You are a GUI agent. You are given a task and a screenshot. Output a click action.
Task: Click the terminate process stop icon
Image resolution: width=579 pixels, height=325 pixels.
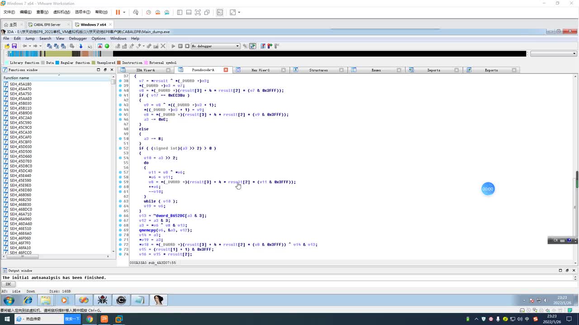click(x=187, y=46)
